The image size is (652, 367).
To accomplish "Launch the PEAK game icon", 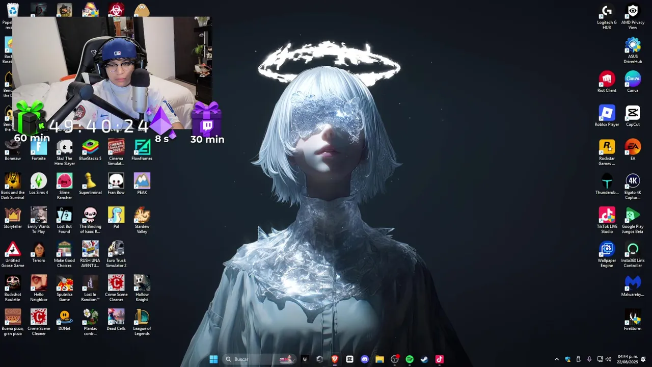I will click(x=142, y=185).
